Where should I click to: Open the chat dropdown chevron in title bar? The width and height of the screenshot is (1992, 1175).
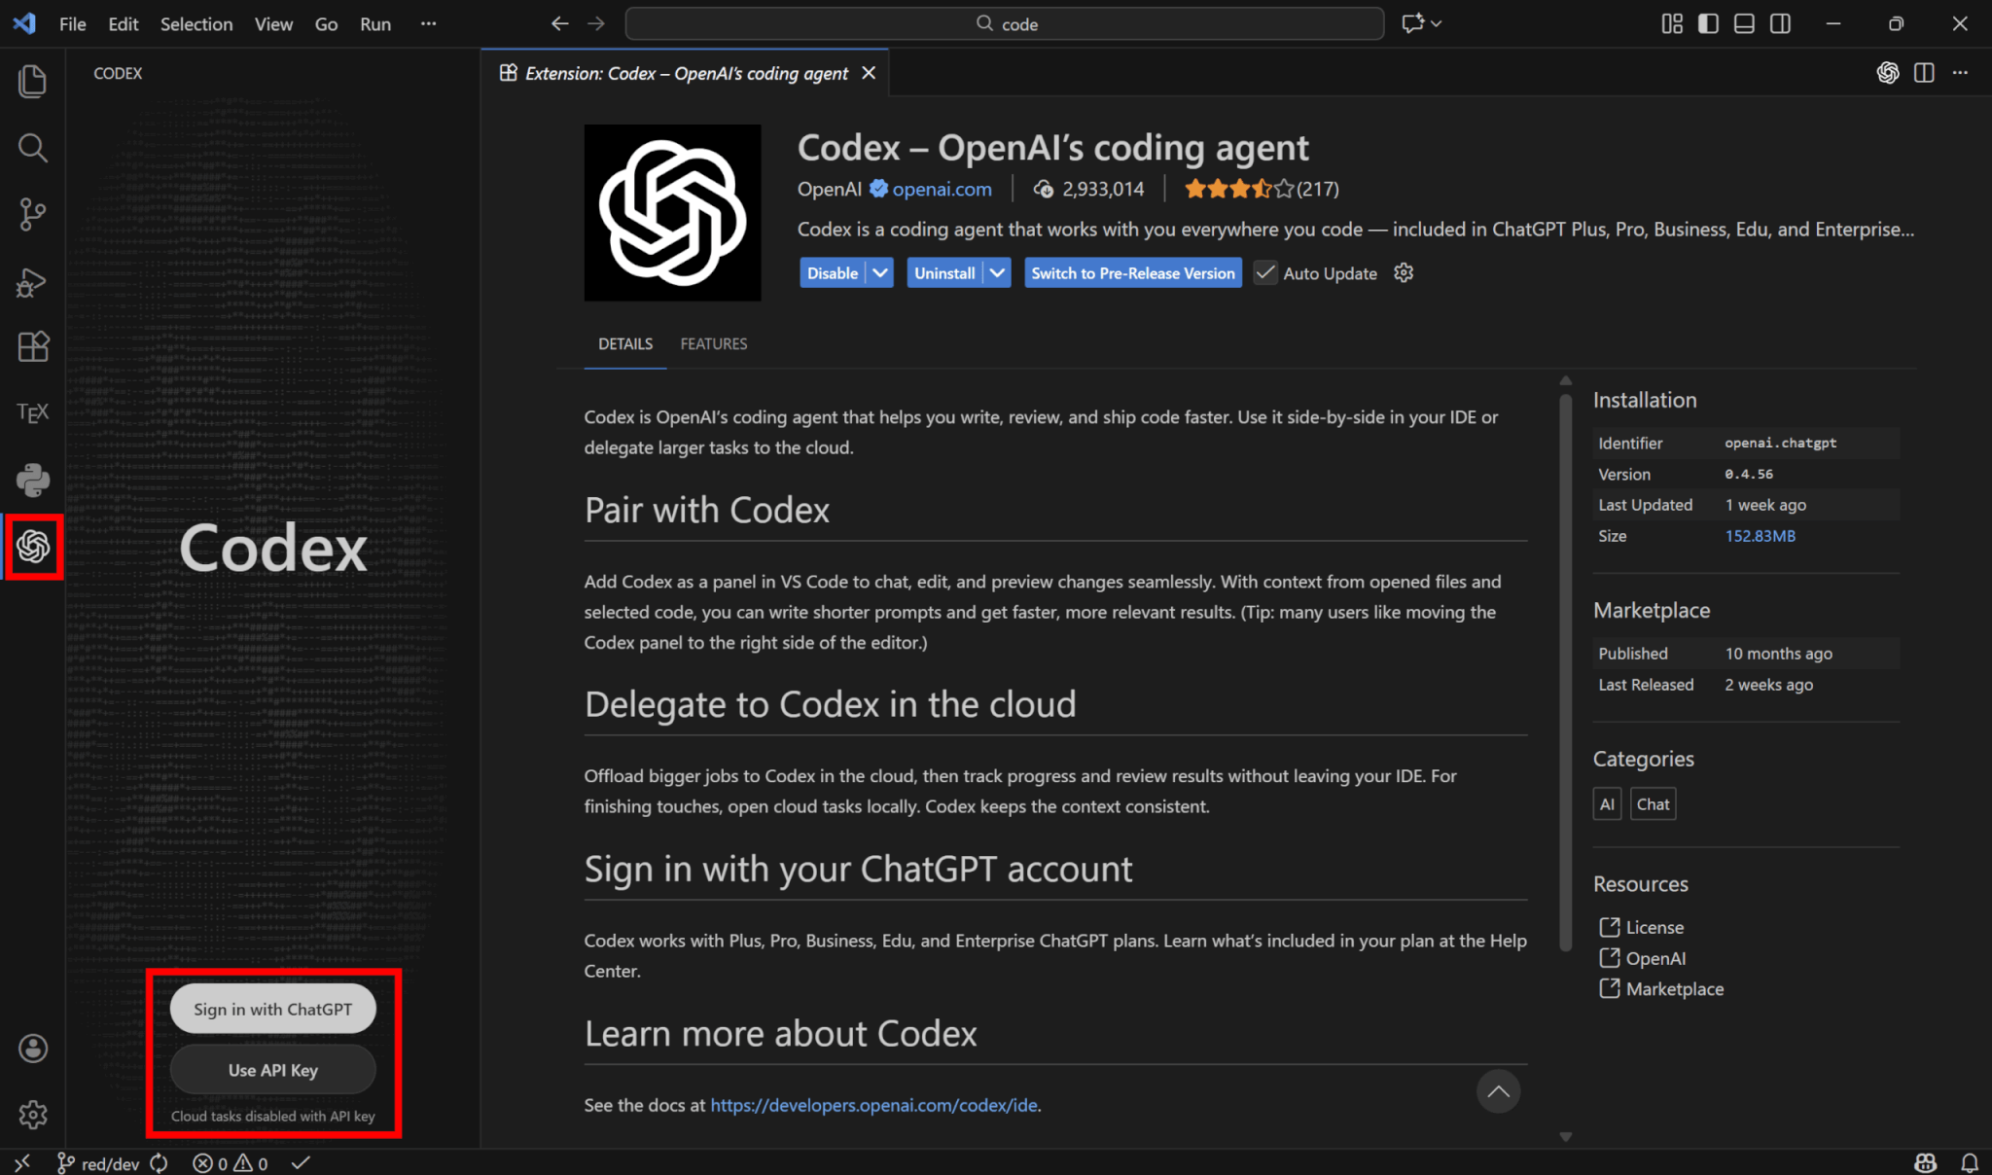click(x=1437, y=23)
